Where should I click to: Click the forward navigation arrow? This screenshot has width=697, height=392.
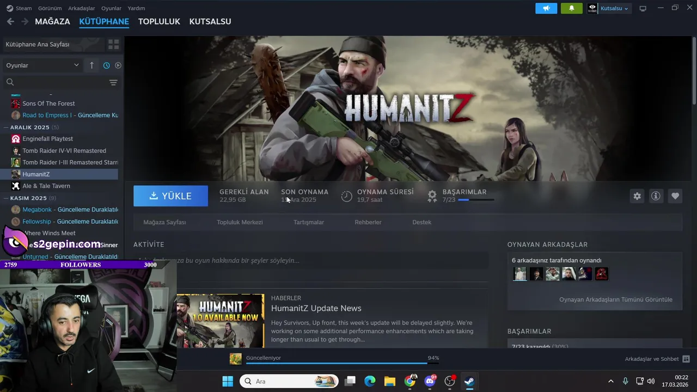tap(25, 21)
